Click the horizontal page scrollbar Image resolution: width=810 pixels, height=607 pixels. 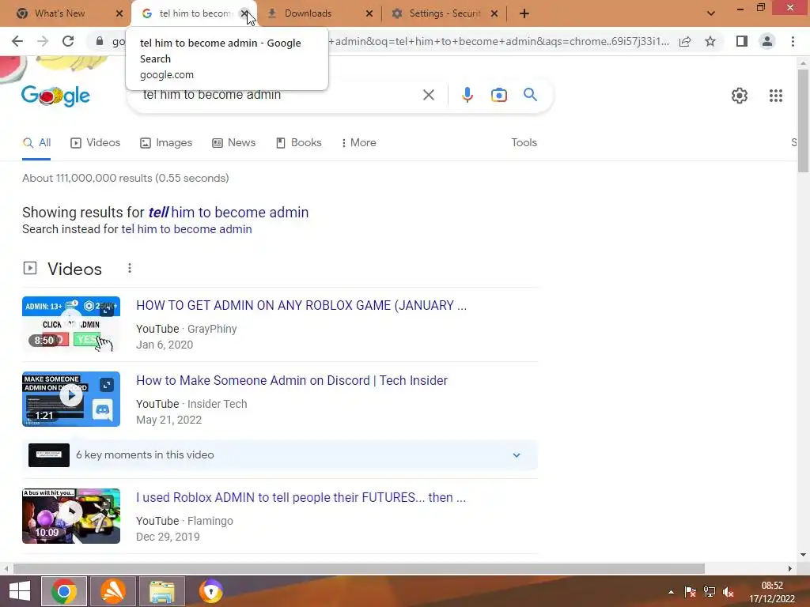[x=359, y=568]
